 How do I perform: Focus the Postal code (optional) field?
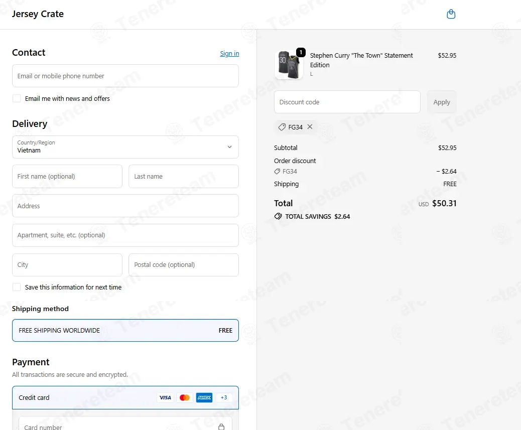[x=183, y=264]
